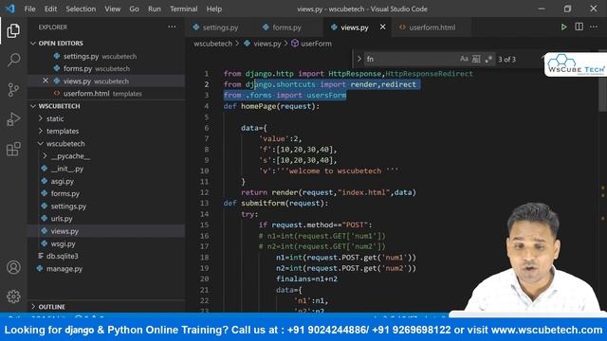Close the views.py editor tab
This screenshot has height=341, width=607.
tap(382, 27)
